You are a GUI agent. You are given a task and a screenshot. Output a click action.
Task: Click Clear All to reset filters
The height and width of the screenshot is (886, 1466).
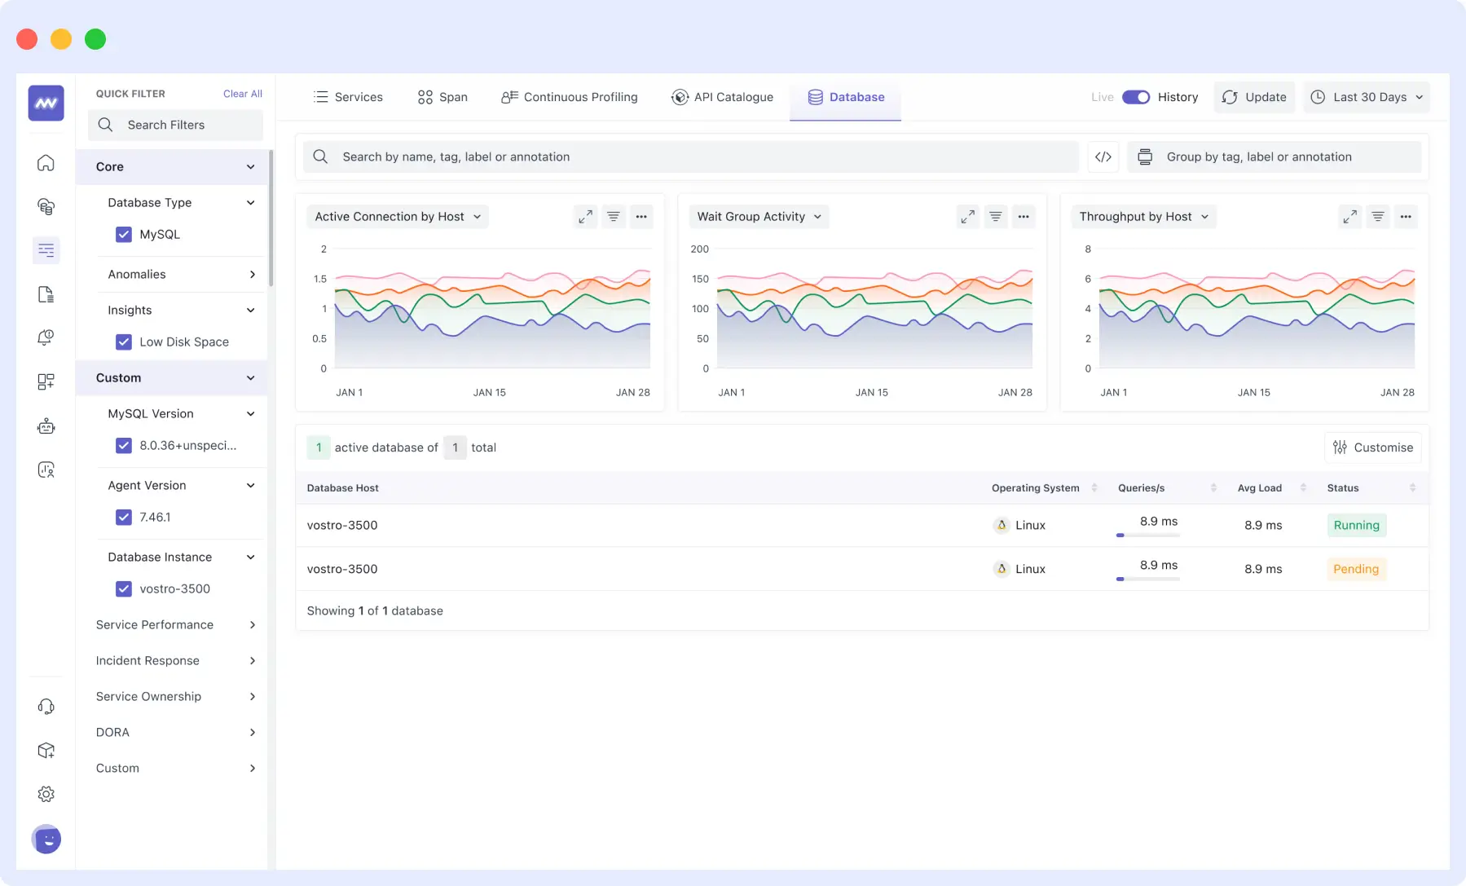pyautogui.click(x=242, y=93)
